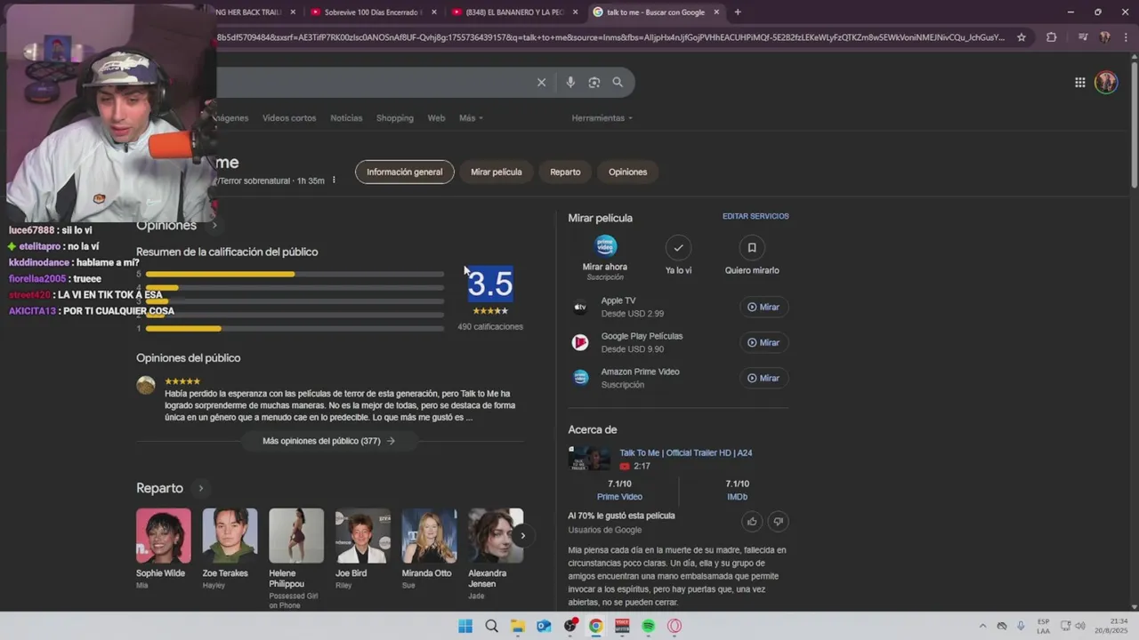1139x640 pixels.
Task: Dislike the movie with the thumbs-down
Action: [779, 522]
